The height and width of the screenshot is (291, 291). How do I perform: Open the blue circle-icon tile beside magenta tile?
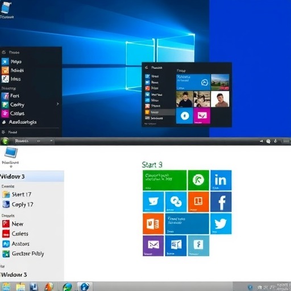pos(185,115)
